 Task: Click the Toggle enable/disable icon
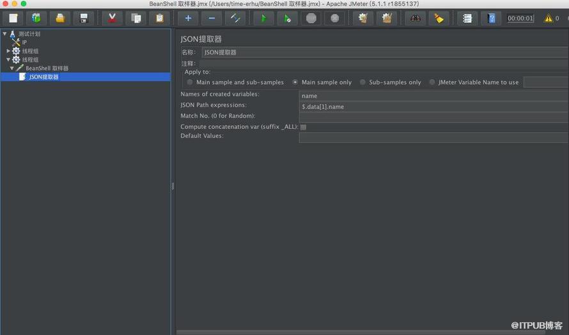click(235, 18)
